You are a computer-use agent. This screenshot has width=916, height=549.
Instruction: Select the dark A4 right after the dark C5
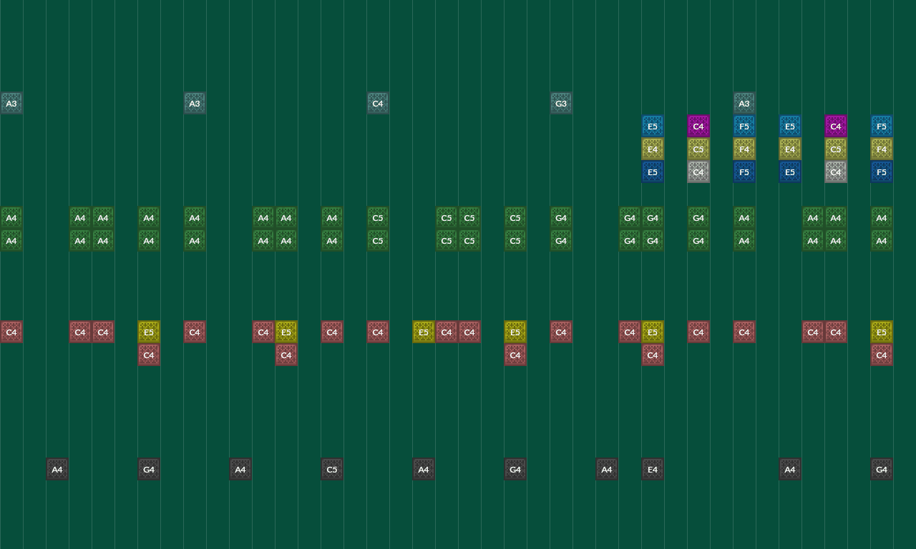[x=424, y=469]
